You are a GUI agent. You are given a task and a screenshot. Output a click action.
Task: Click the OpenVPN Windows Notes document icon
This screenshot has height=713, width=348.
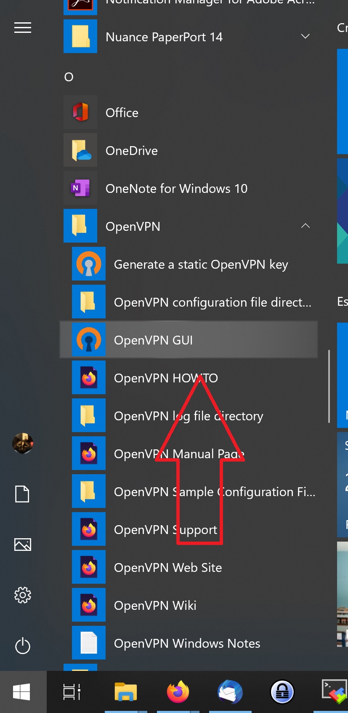pos(89,643)
